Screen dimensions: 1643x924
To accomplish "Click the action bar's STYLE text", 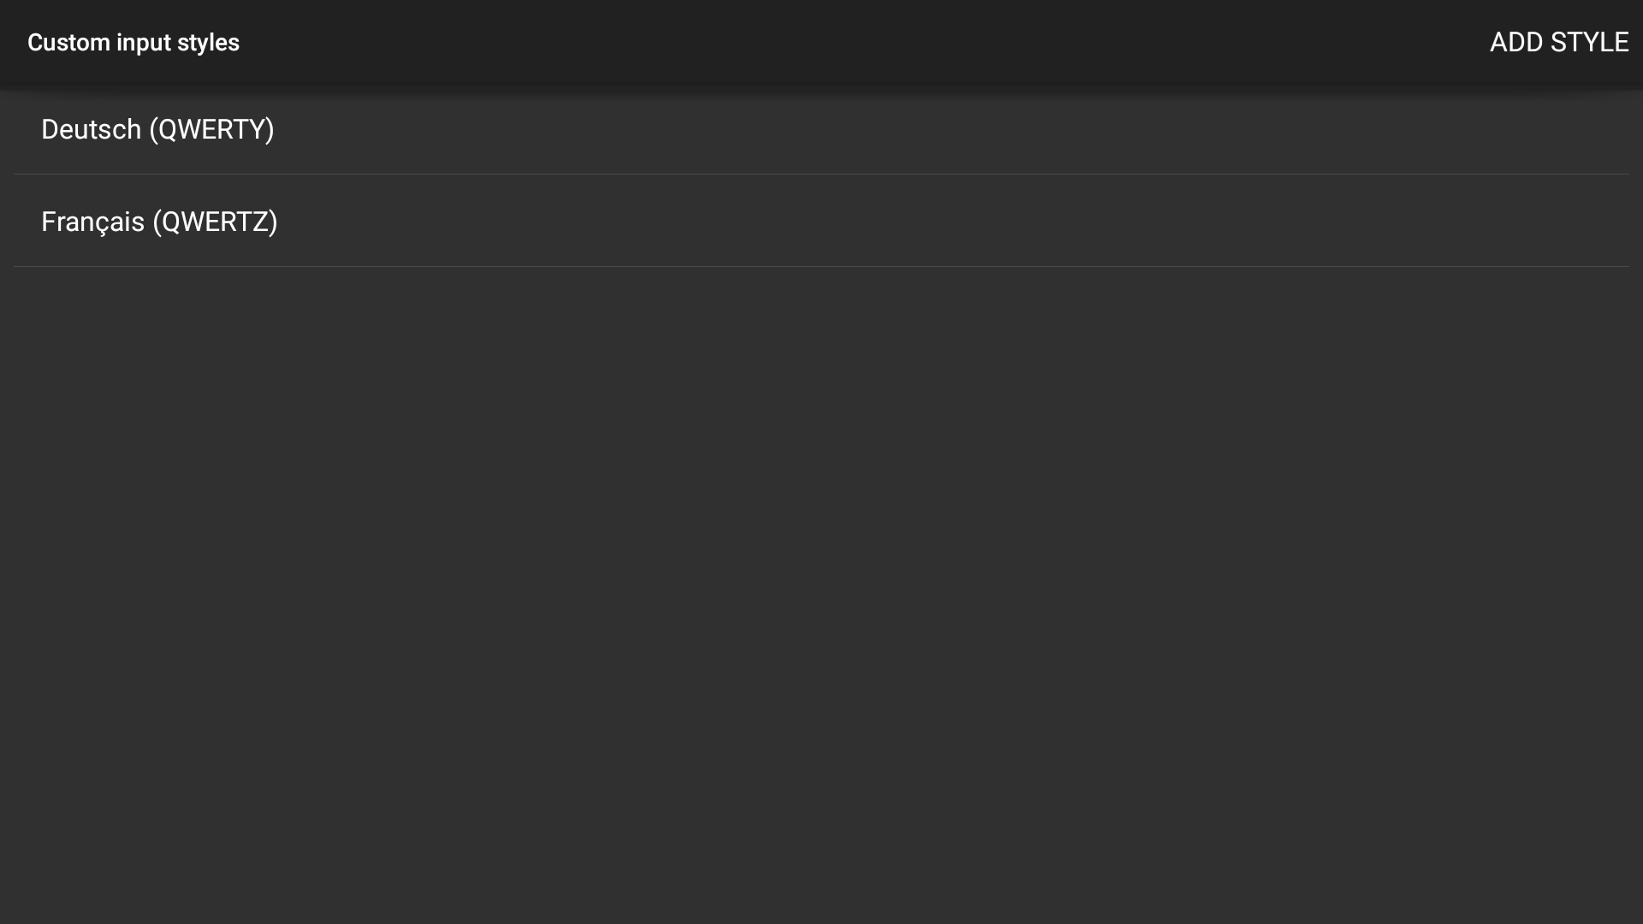I will click(x=1589, y=42).
